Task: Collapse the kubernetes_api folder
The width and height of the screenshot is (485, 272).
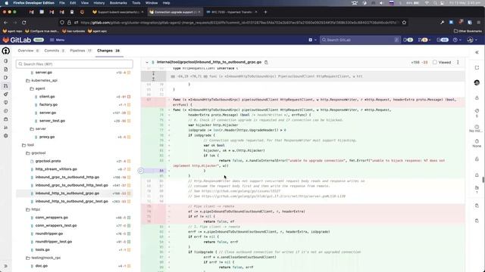Action: click(x=42, y=81)
